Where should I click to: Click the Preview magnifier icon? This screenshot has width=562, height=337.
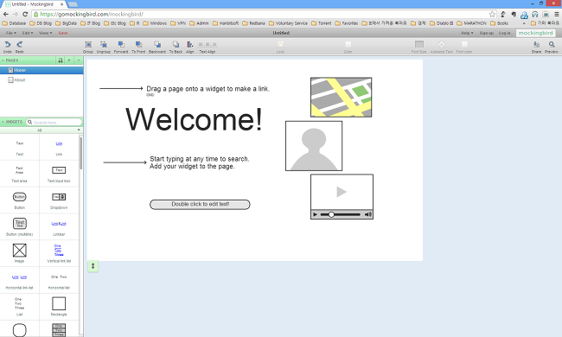[x=552, y=44]
